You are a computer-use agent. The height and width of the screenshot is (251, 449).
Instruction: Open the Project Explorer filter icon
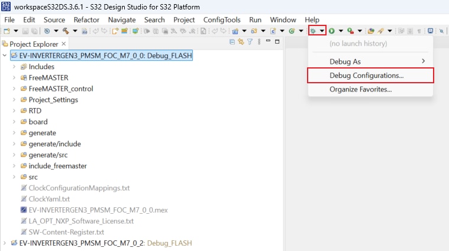(x=250, y=43)
